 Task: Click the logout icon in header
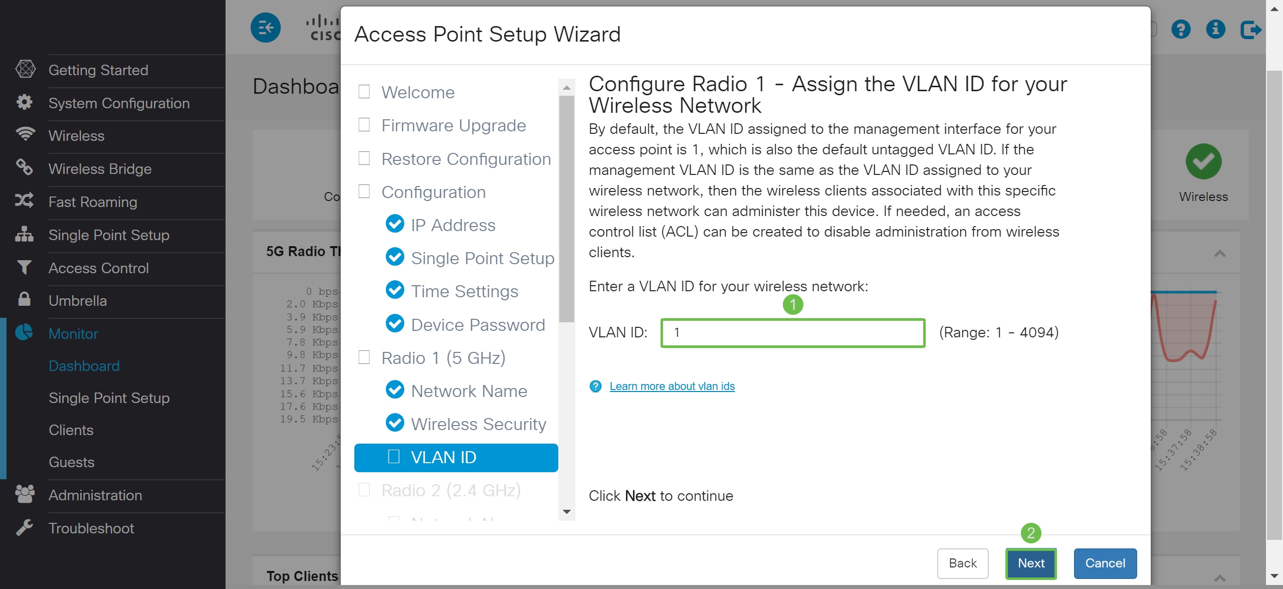coord(1251,29)
